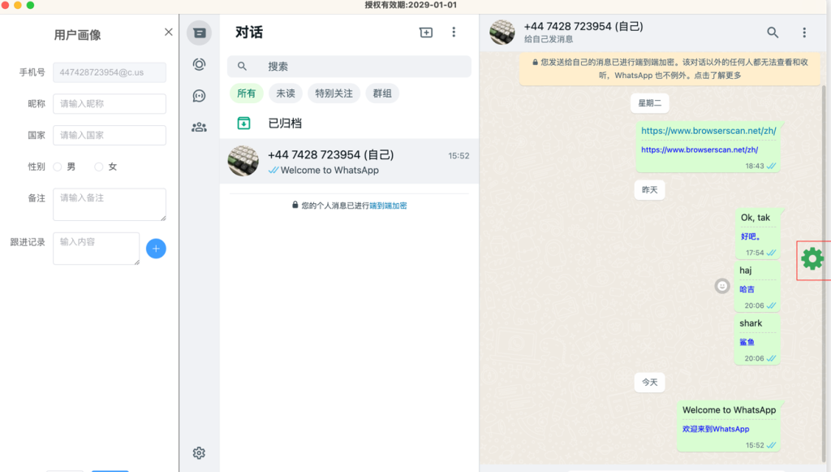Click the contact avatar in chat list

pyautogui.click(x=243, y=161)
